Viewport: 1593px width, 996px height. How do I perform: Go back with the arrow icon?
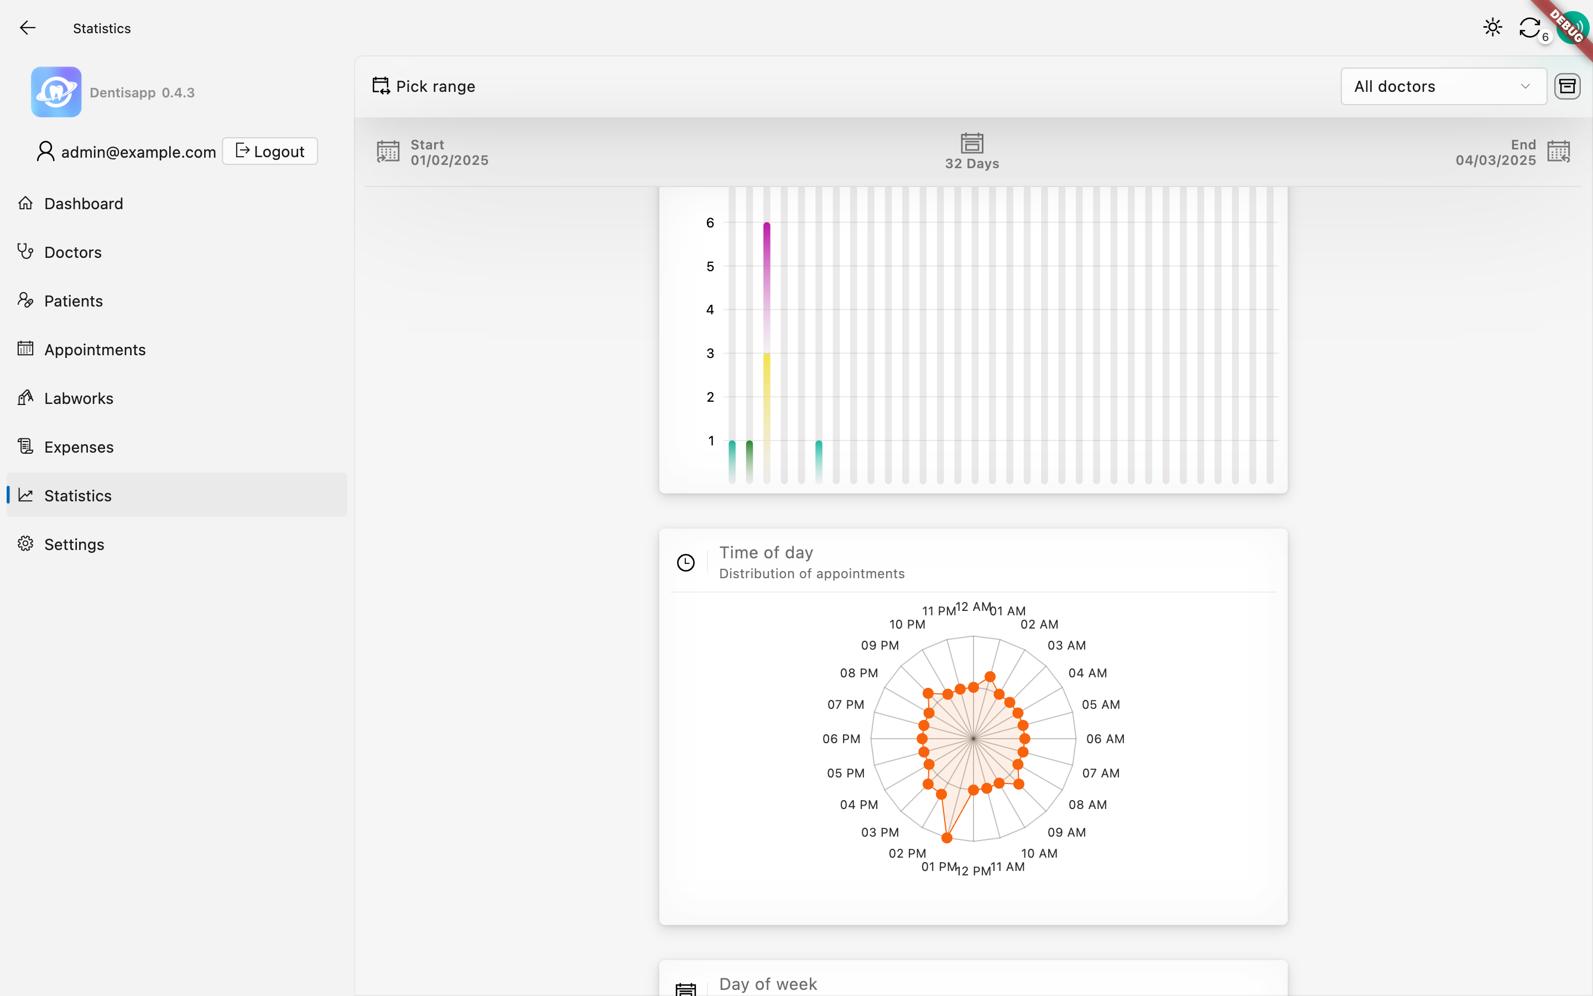point(28,28)
